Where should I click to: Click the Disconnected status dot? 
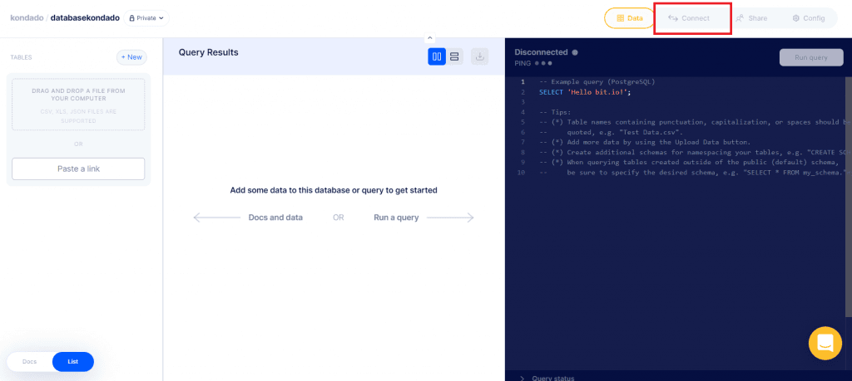pos(575,52)
